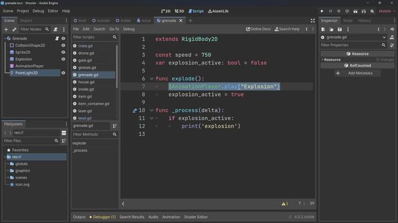Add a new node with plus icon

(x=6, y=29)
